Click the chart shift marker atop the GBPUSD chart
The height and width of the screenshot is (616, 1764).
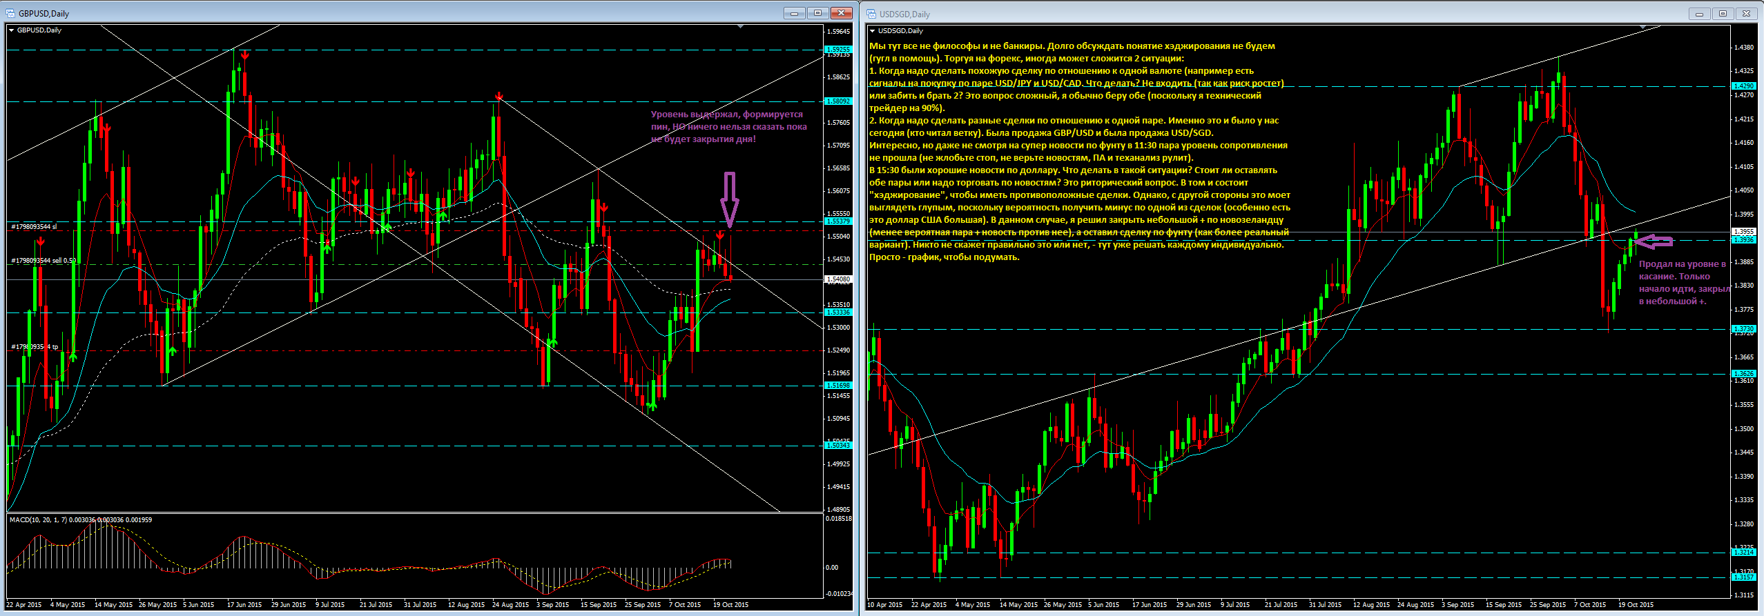[x=740, y=27]
